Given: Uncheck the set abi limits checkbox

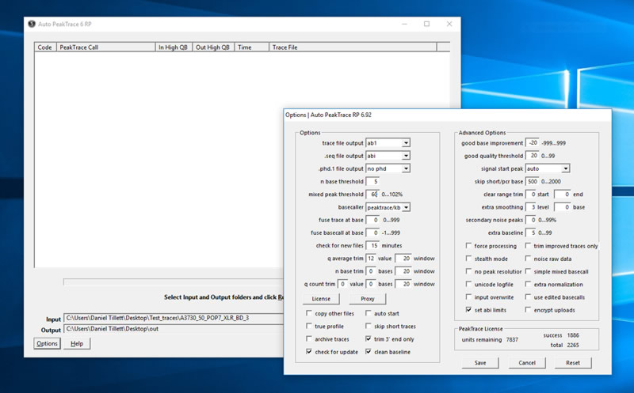Looking at the screenshot, I should click(x=468, y=310).
